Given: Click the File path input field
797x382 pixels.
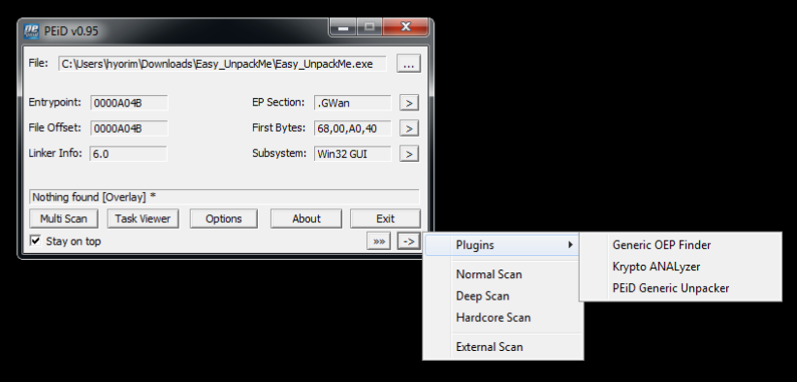Looking at the screenshot, I should tap(222, 64).
